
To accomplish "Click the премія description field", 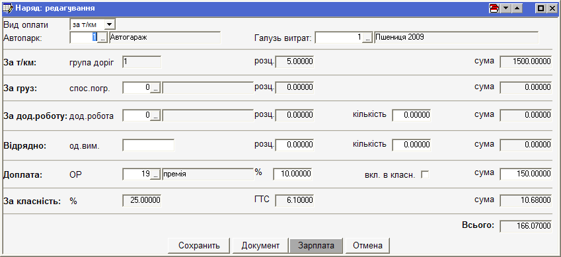I will pos(208,174).
